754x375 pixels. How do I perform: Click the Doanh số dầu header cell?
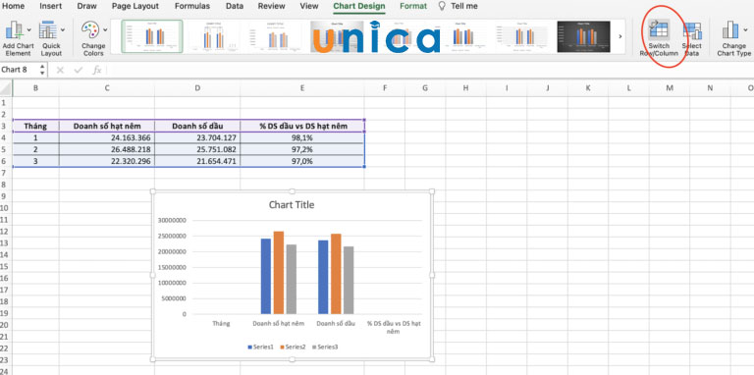pyautogui.click(x=197, y=126)
